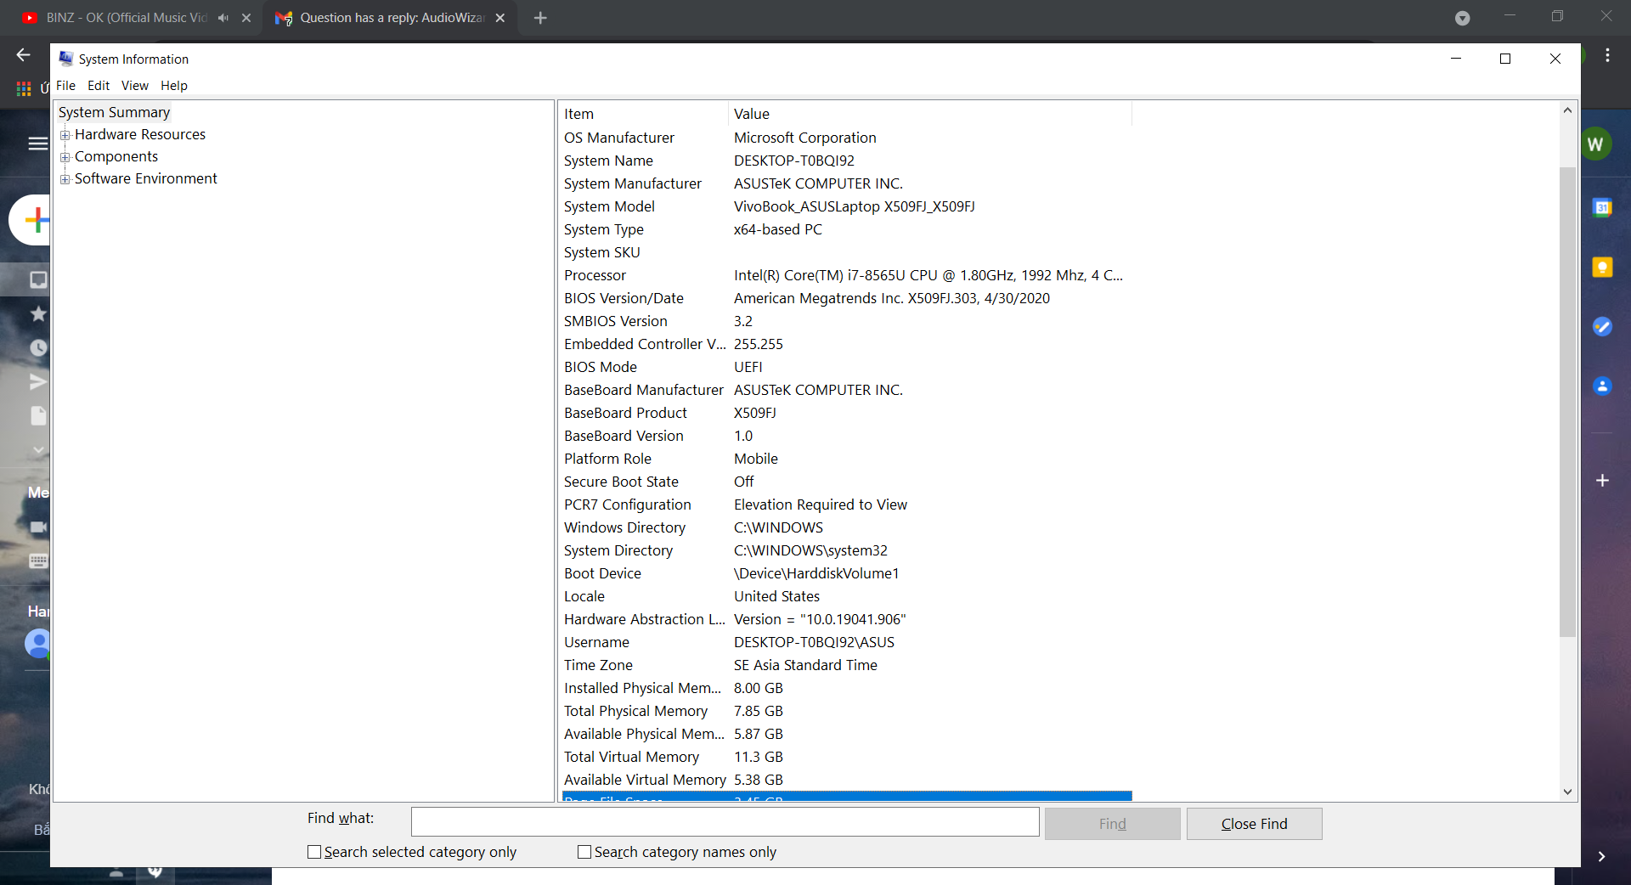Viewport: 1631px width, 885px height.
Task: Expand the Software Environment tree node
Action: coord(65,179)
